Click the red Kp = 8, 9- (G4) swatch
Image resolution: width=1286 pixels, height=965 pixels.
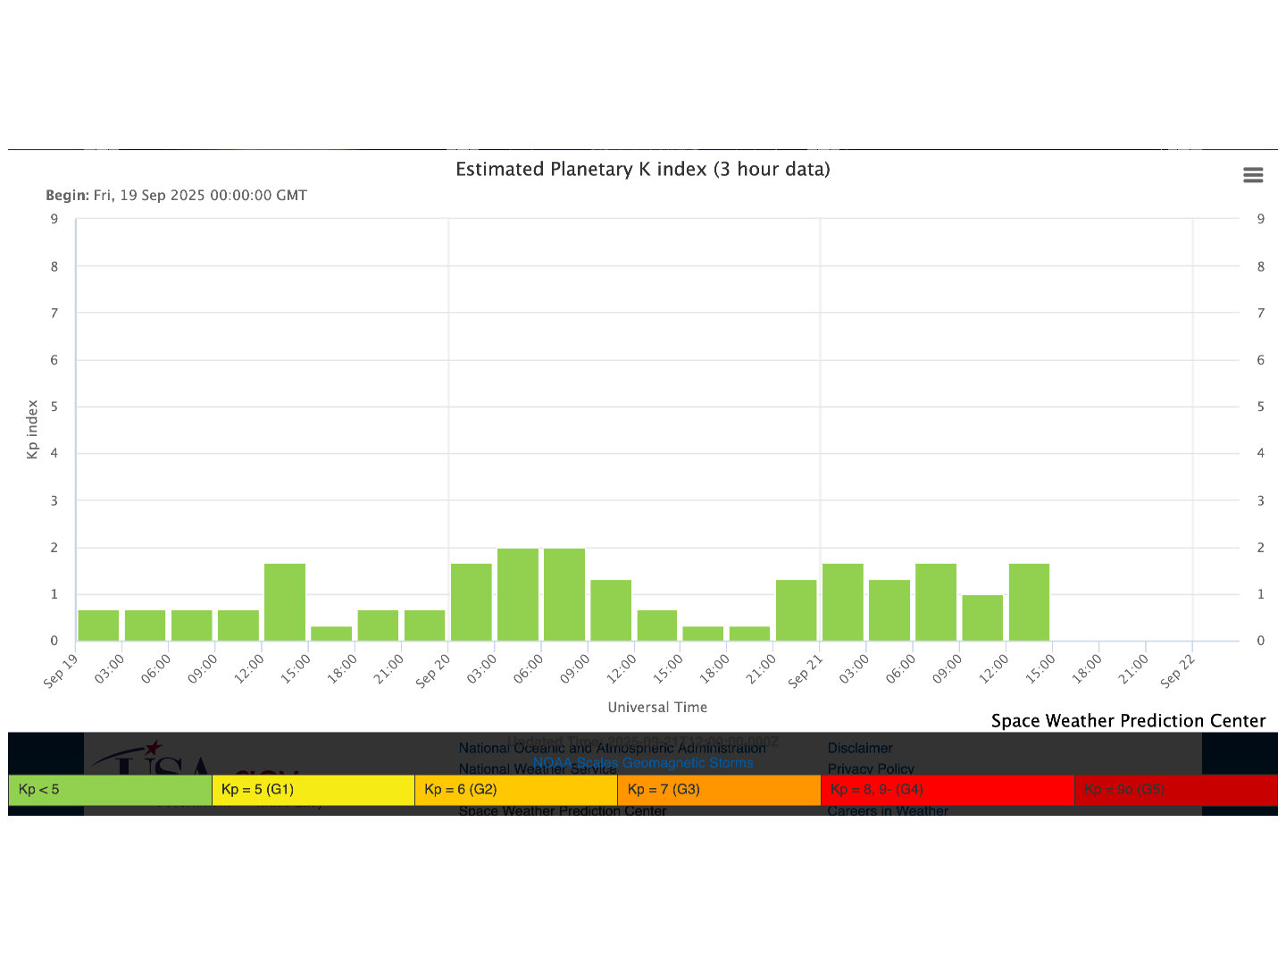pos(947,790)
